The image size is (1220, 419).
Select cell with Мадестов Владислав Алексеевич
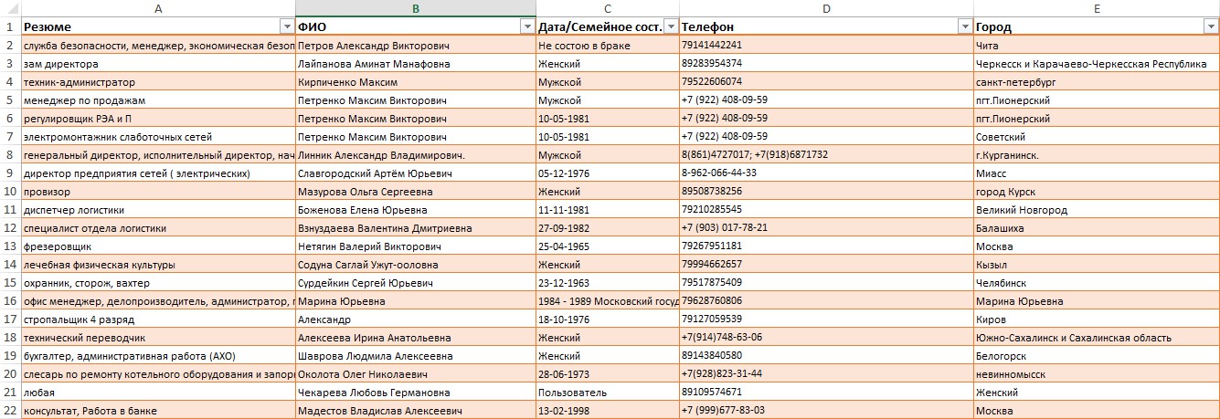coord(416,411)
